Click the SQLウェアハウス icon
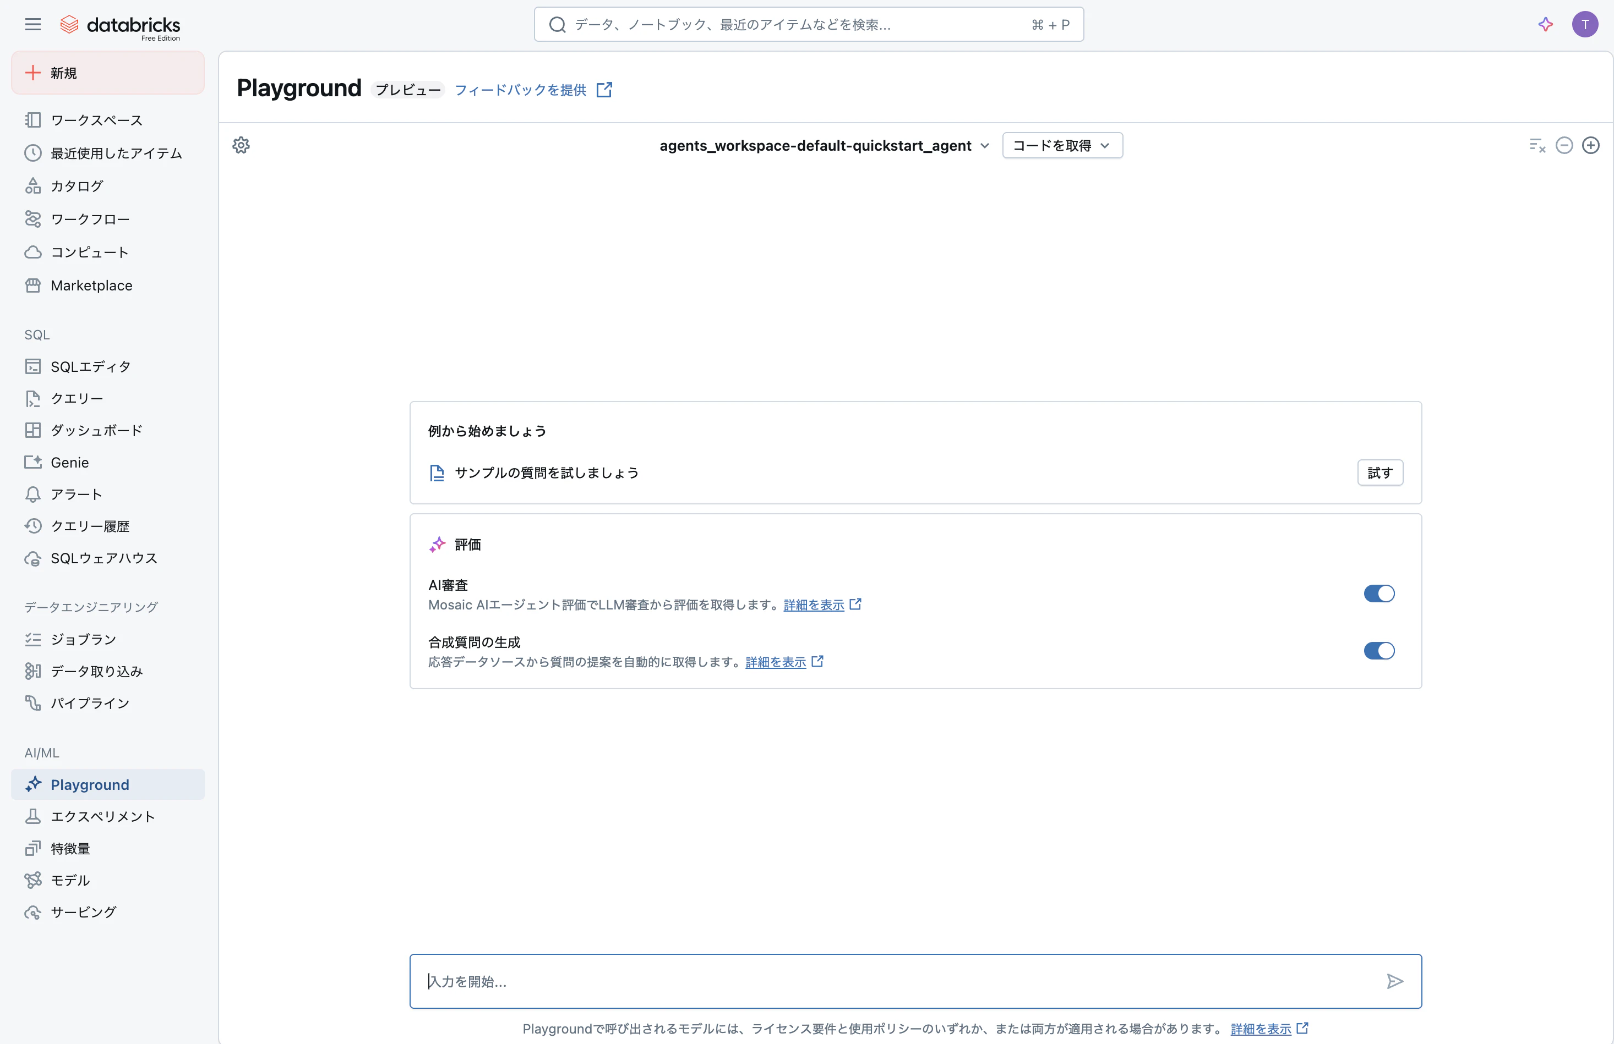 coord(32,559)
